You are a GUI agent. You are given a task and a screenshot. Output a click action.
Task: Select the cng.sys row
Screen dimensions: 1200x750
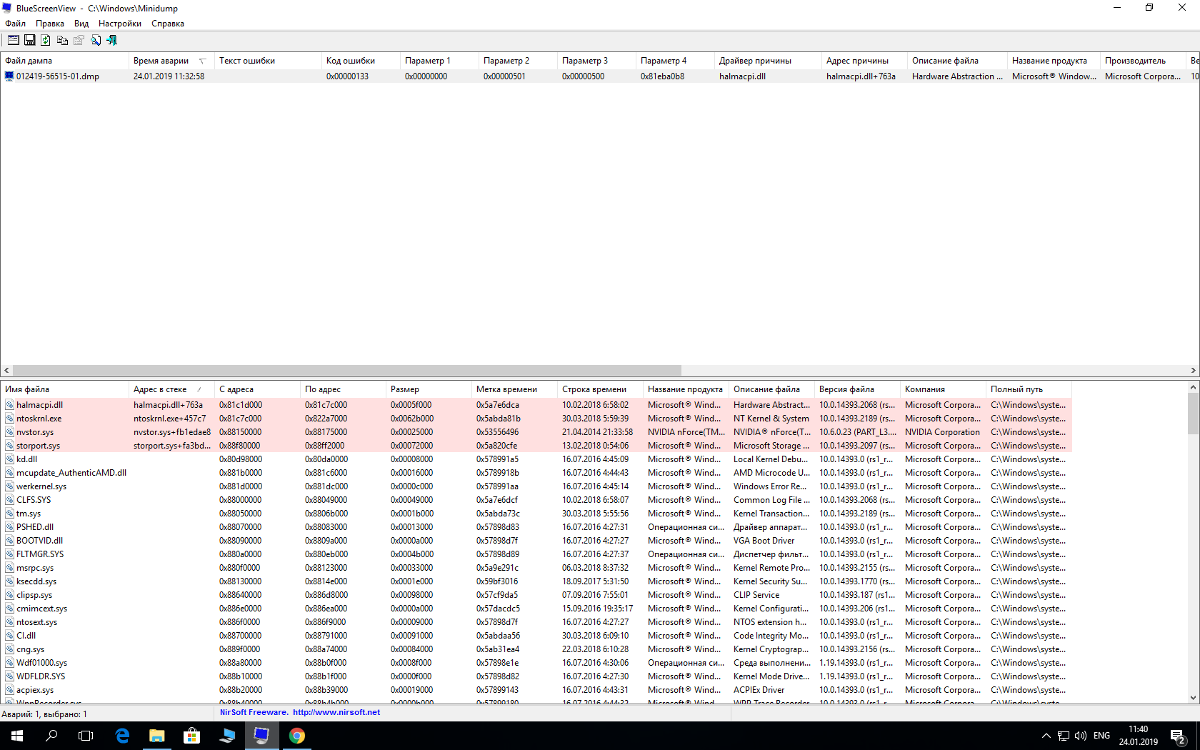tap(536, 649)
